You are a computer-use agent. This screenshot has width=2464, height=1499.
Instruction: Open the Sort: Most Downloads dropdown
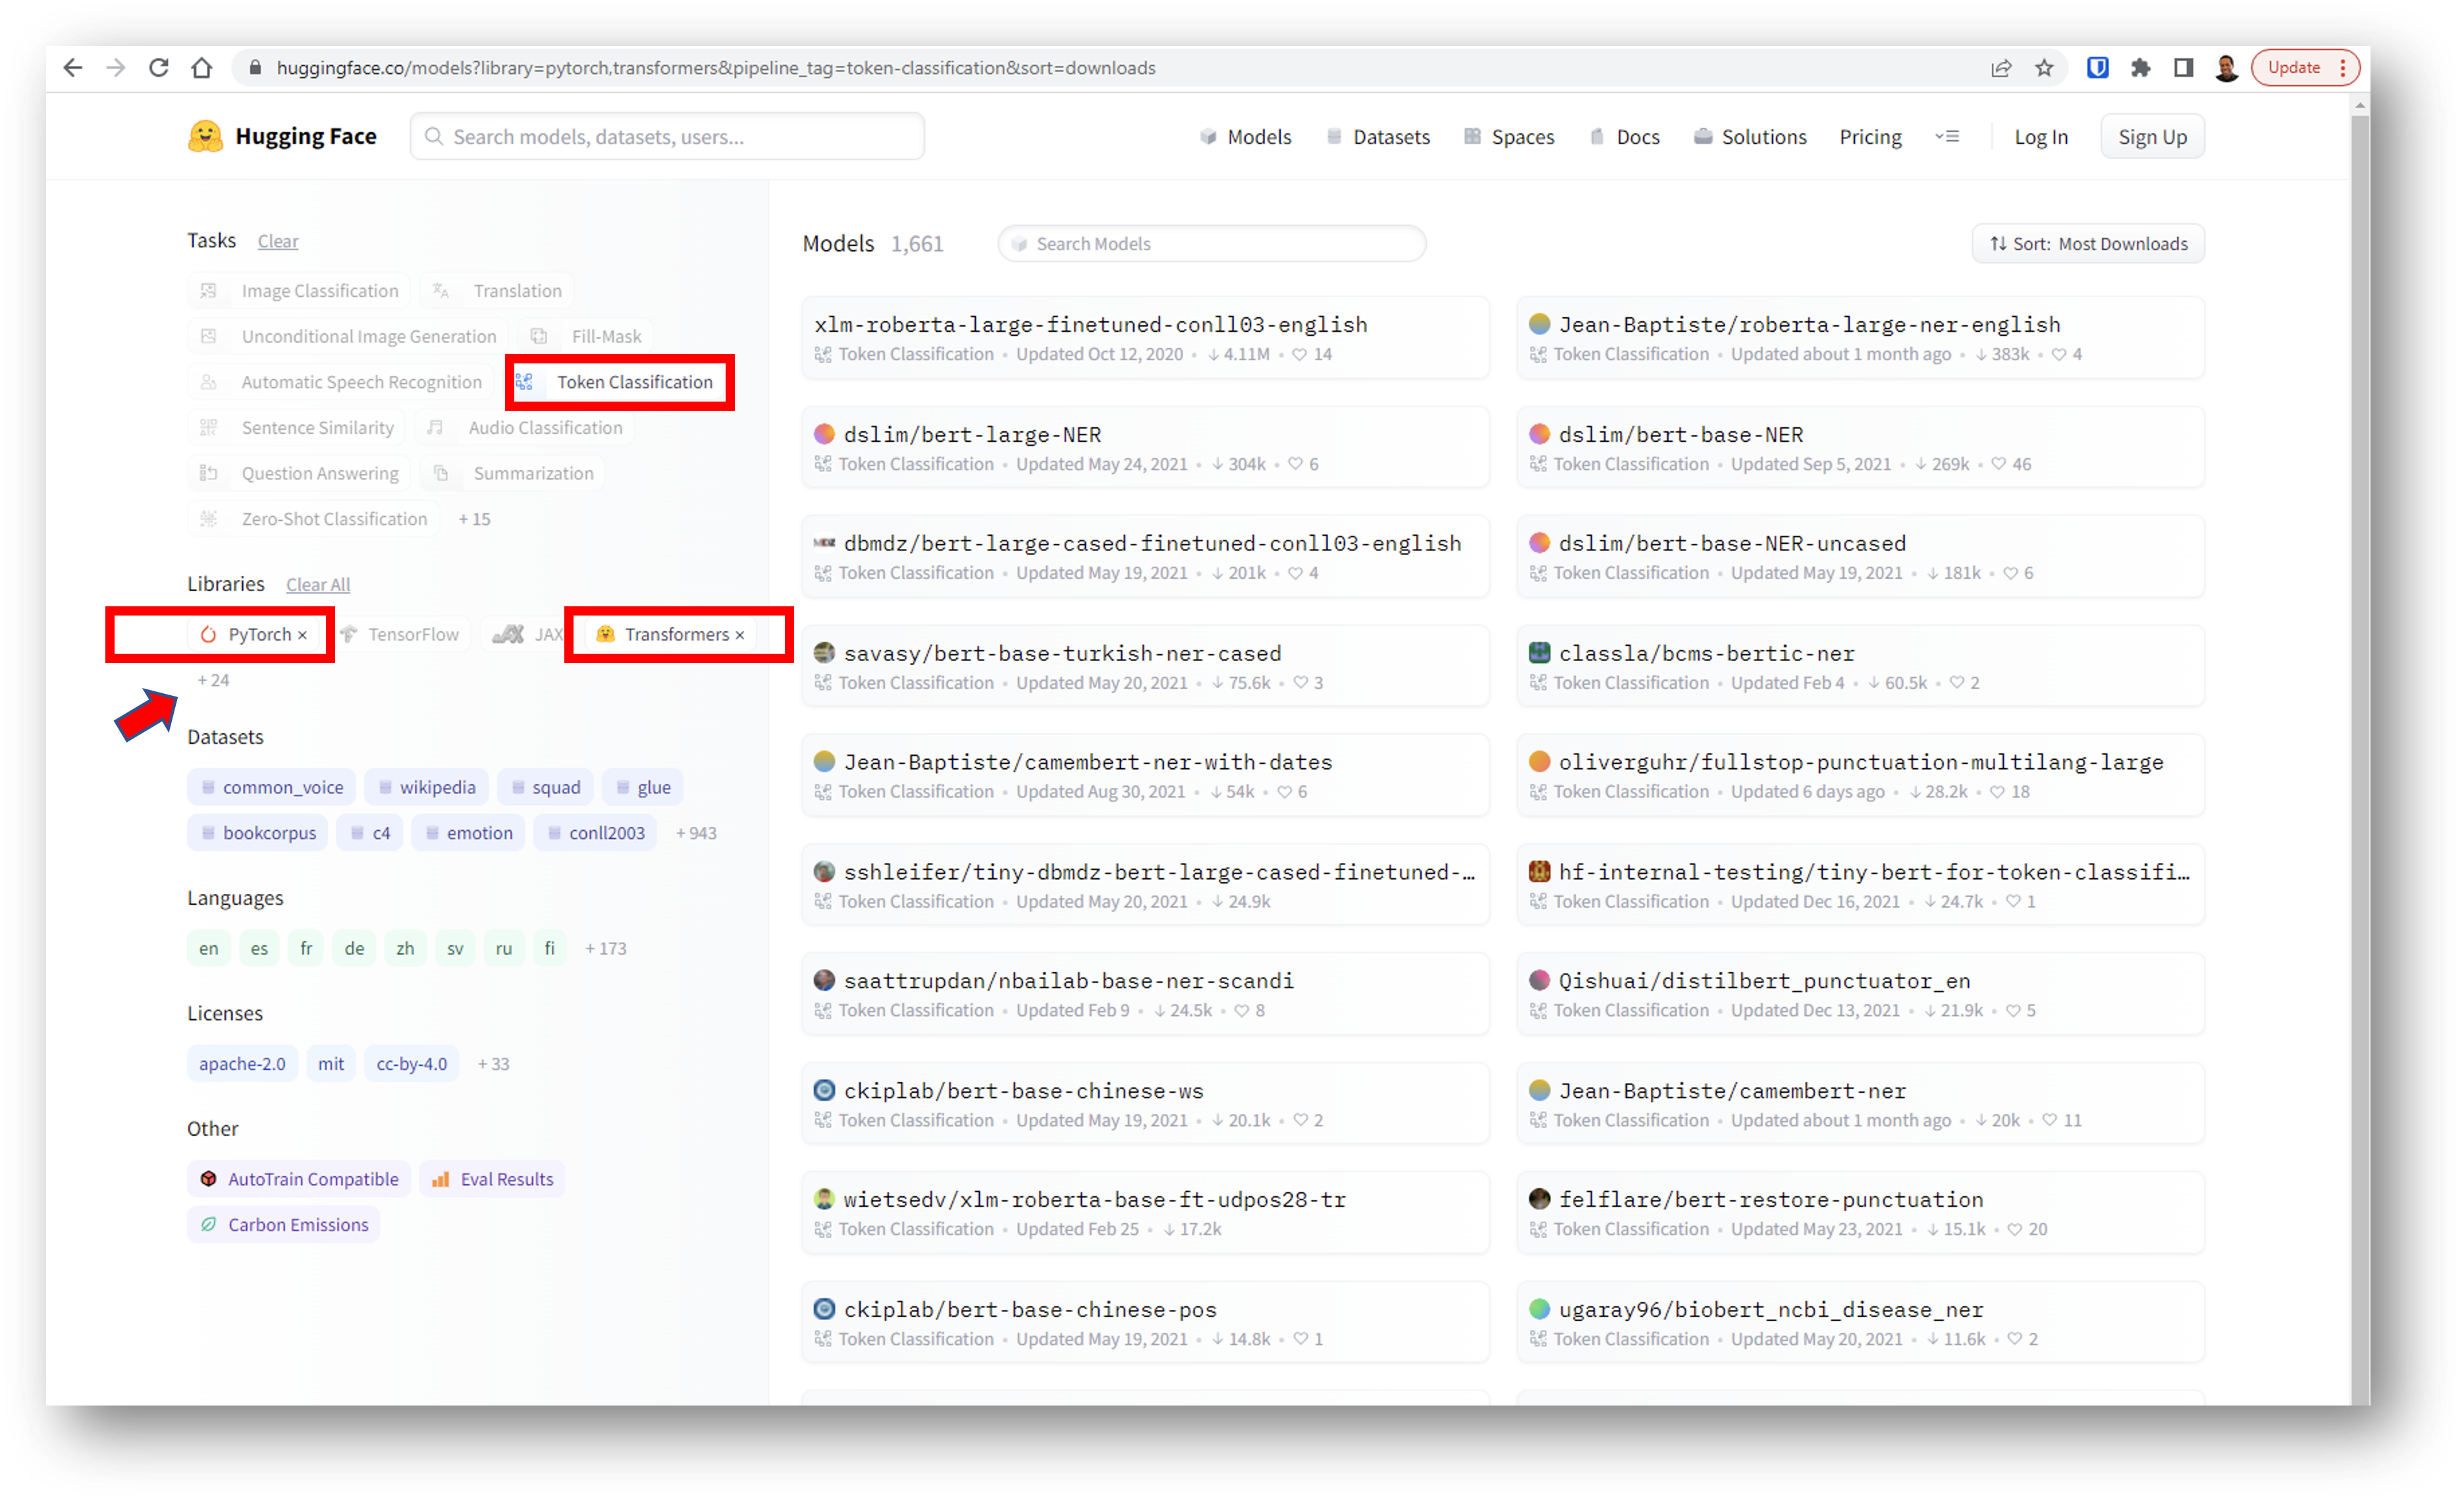[x=2087, y=244]
